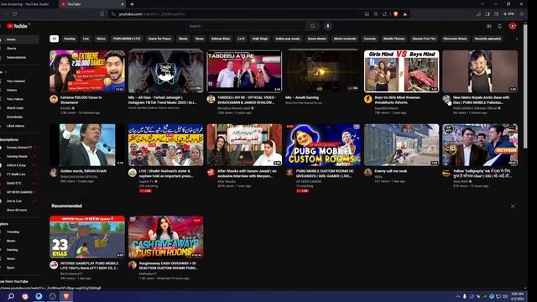Image resolution: width=537 pixels, height=302 pixels.
Task: Open the notifications bell
Action: [x=500, y=26]
